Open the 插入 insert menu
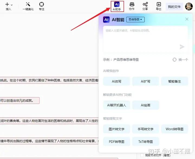 [x=8, y=6]
